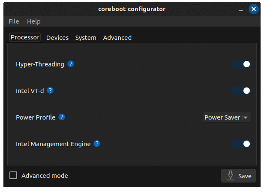Toggle the Intel Management Engine switch
264x192 pixels.
point(241,144)
